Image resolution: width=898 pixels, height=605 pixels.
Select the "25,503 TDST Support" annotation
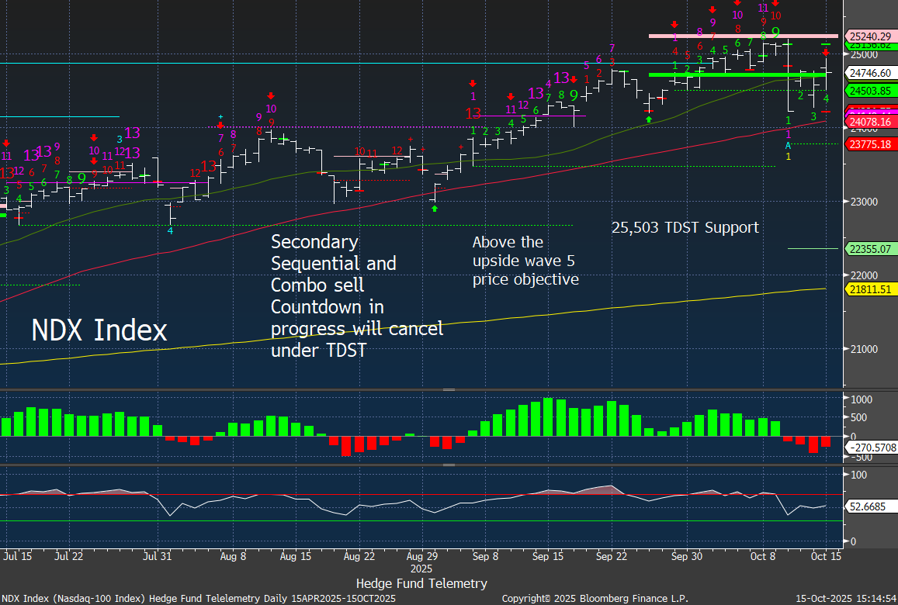[685, 228]
